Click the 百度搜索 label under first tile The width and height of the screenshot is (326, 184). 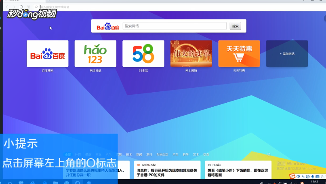[47, 70]
